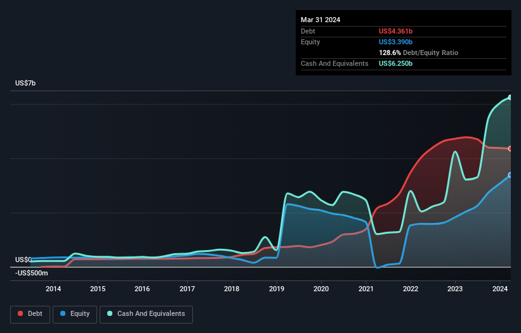Viewport: 521px width, 333px height.
Task: Click the US$6.250b cash value
Action: (395, 63)
